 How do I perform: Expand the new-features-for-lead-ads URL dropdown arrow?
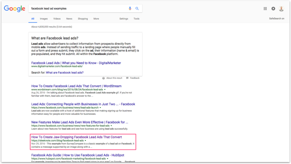tap(111, 126)
